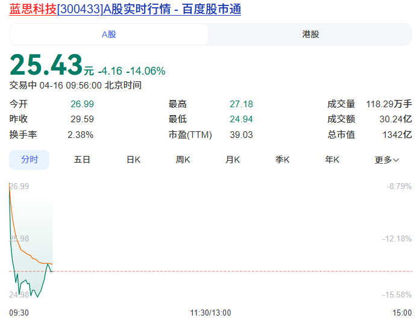The width and height of the screenshot is (417, 321).
Task: Click the 09:30 time axis label
Action: pyautogui.click(x=19, y=313)
